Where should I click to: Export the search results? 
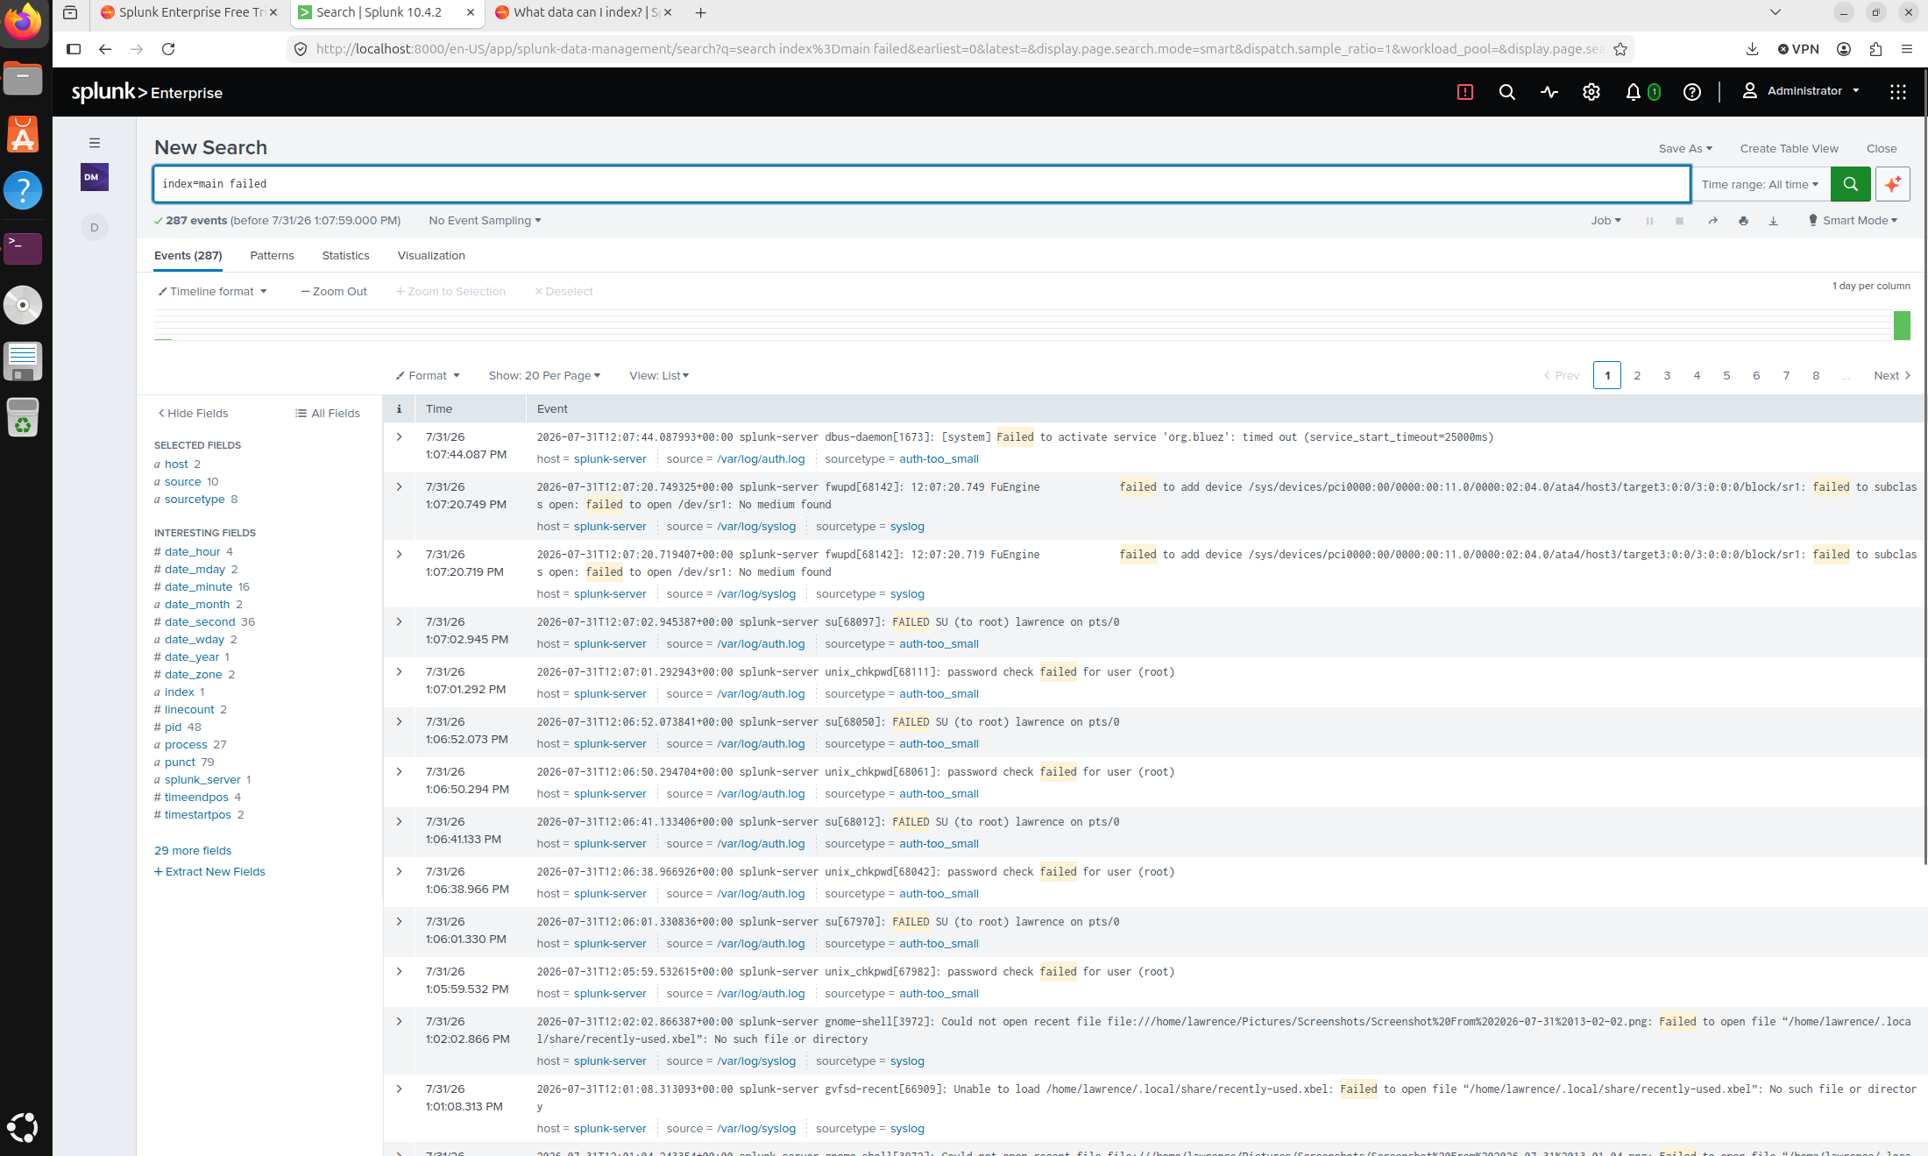tap(1773, 221)
